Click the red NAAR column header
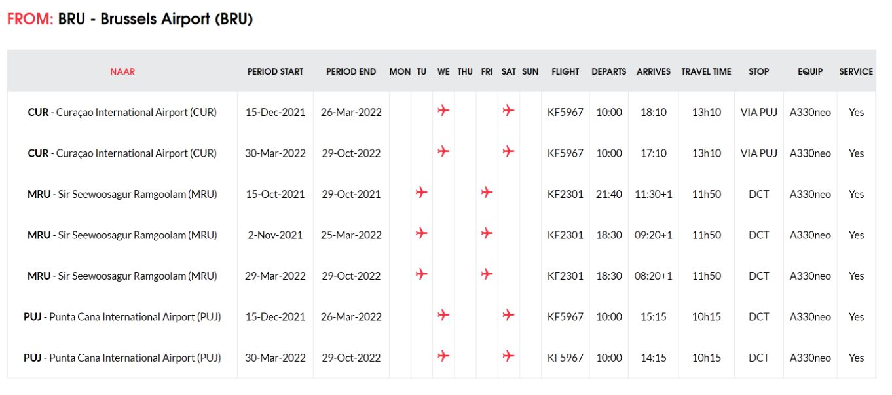892x395 pixels. click(x=122, y=71)
